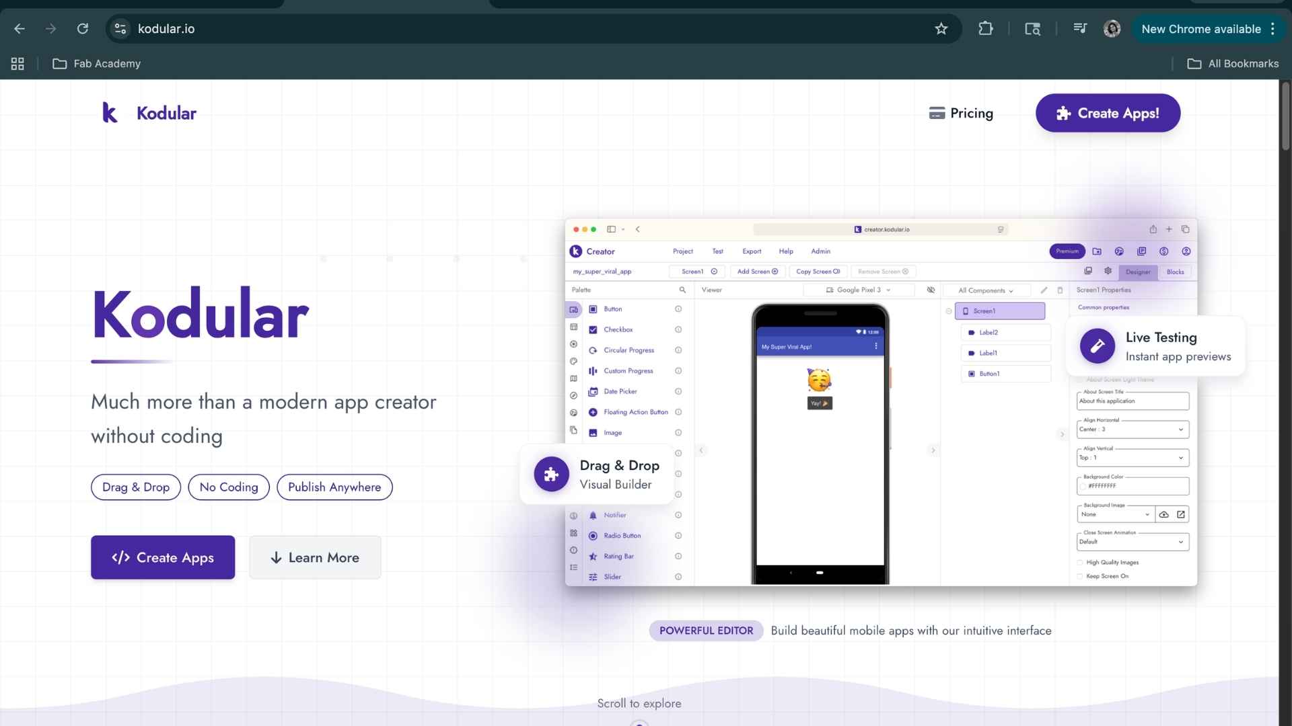Click the Kodular "k" logo in the page header
Image resolution: width=1292 pixels, height=726 pixels.
coord(110,113)
